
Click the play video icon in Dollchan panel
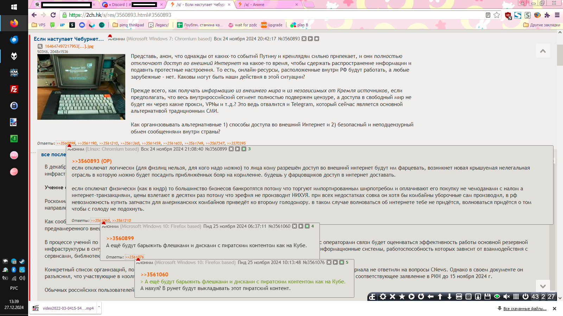tap(411, 297)
